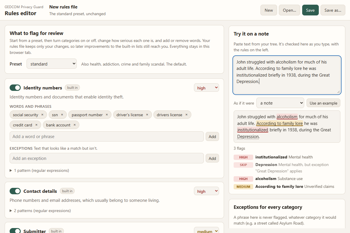Remove the 'credit card' tag
Viewport: 350px width, 233px height.
pyautogui.click(x=36, y=125)
